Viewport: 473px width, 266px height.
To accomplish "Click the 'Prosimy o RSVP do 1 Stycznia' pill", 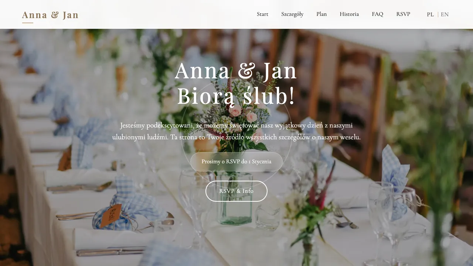I will [236, 162].
